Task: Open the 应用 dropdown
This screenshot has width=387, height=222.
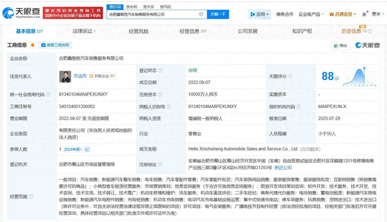Action: [259, 14]
